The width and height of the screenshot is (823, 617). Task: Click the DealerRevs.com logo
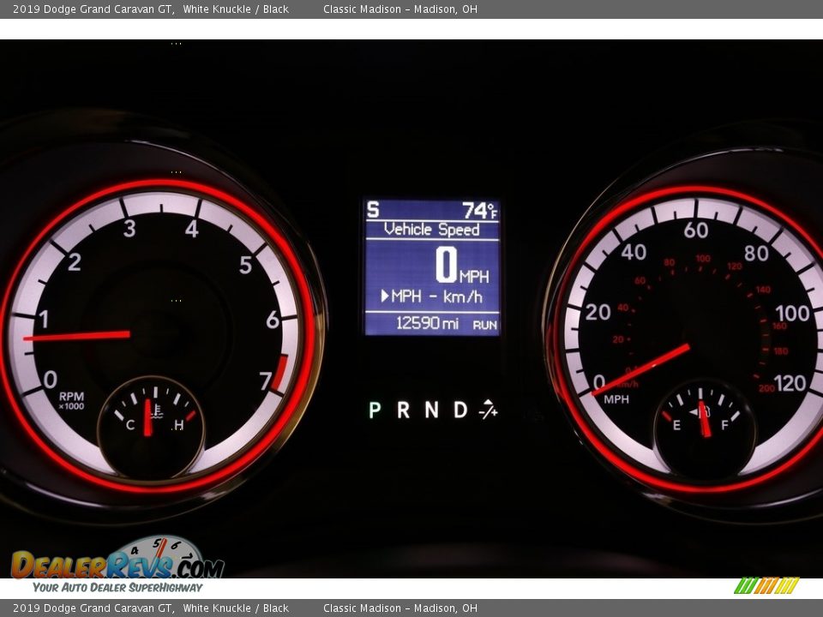pos(117,565)
